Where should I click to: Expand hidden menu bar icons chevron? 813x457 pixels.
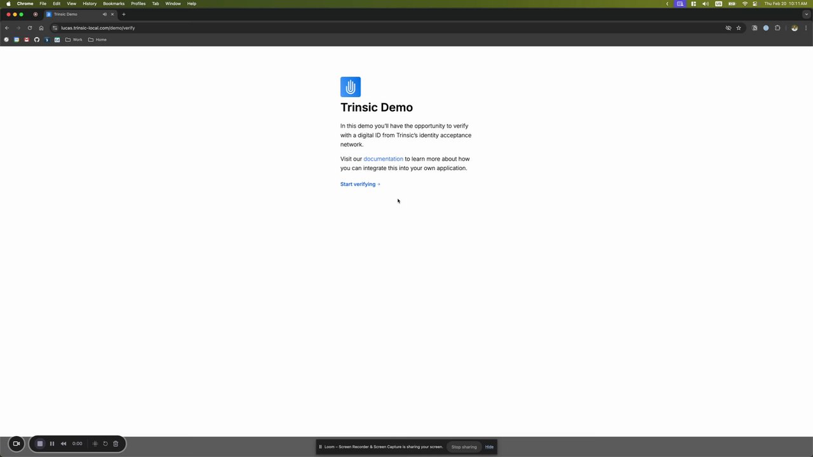pos(668,4)
